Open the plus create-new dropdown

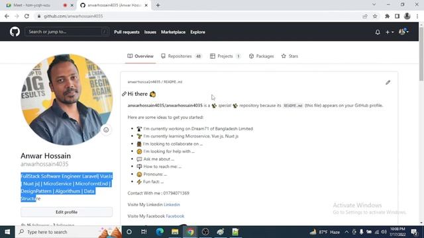point(390,32)
